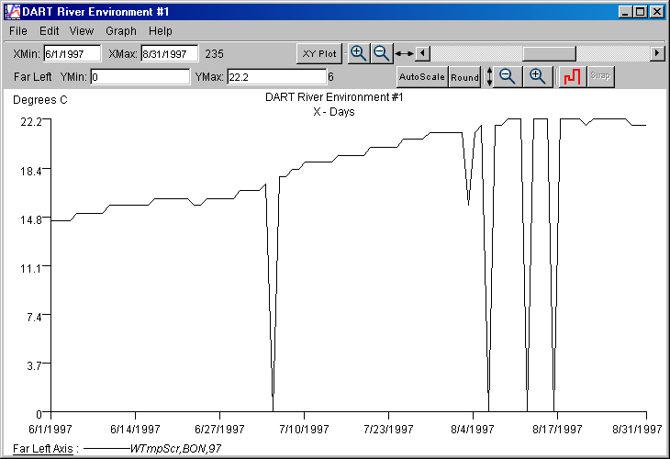Click the horizontal scrollbar thumb
The width and height of the screenshot is (670, 459).
click(548, 53)
